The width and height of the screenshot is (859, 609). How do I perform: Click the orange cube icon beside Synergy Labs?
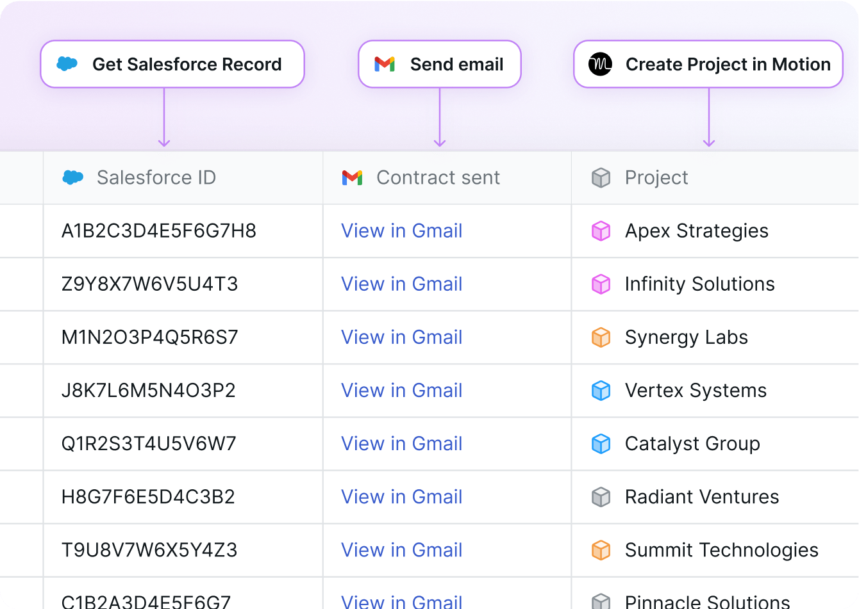pyautogui.click(x=601, y=337)
